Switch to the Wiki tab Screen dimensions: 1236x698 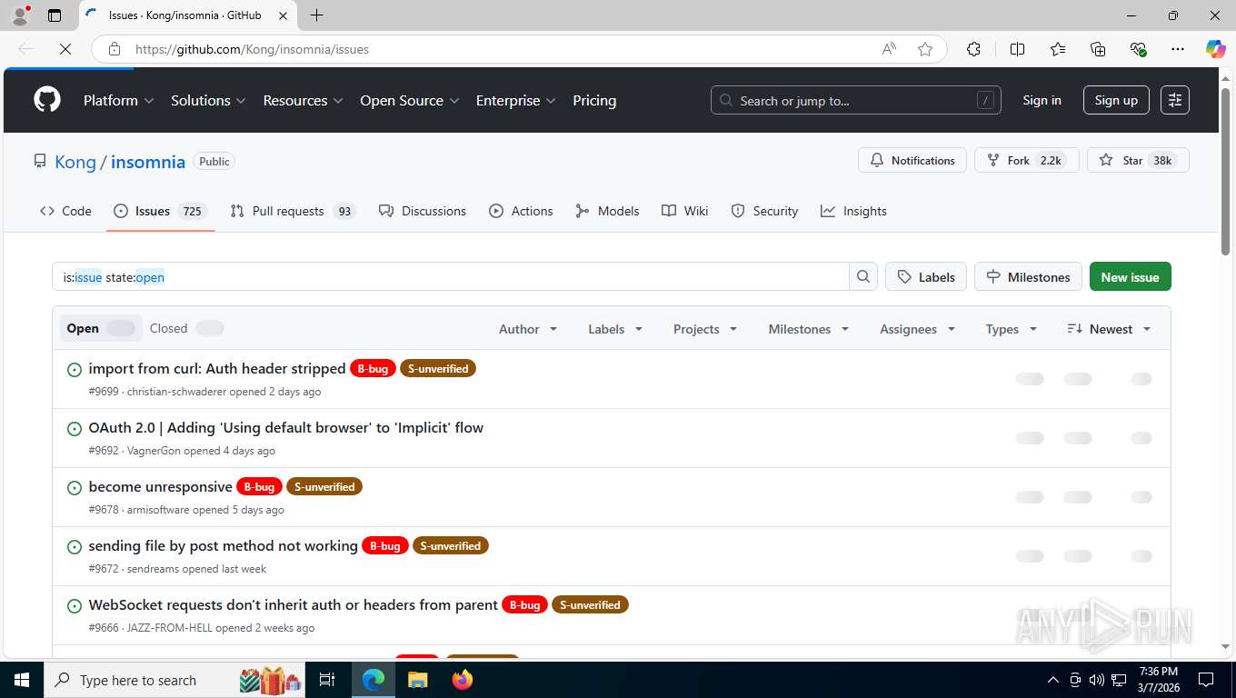pyautogui.click(x=685, y=211)
